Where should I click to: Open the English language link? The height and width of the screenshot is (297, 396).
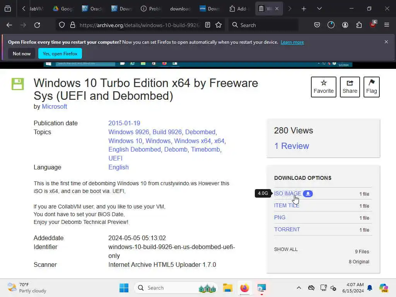[x=118, y=167]
